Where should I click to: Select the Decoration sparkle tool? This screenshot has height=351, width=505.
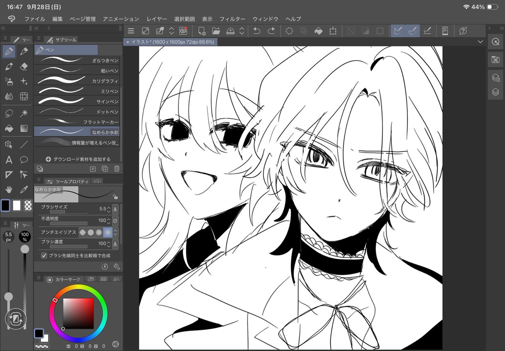point(24,81)
